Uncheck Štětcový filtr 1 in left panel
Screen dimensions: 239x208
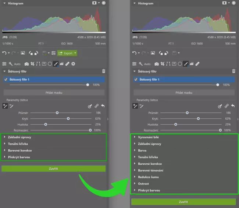(6, 79)
